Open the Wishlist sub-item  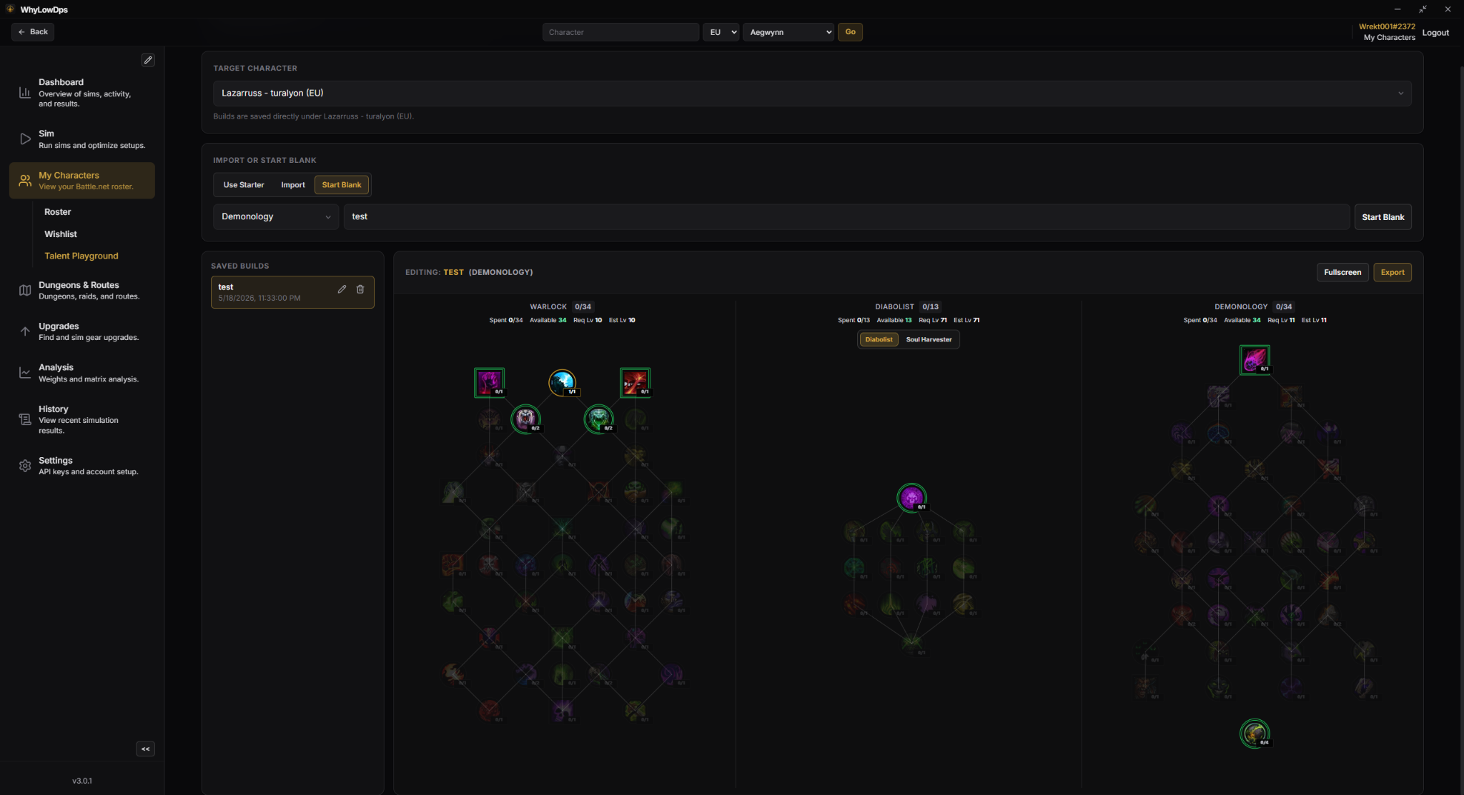tap(61, 234)
